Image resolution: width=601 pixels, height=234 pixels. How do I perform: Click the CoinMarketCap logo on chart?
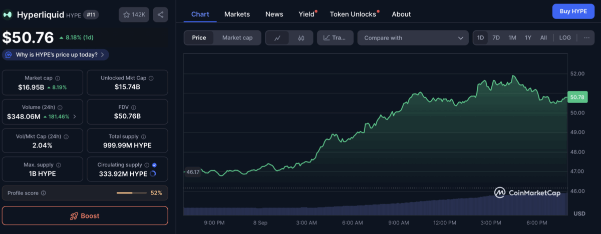coord(527,192)
